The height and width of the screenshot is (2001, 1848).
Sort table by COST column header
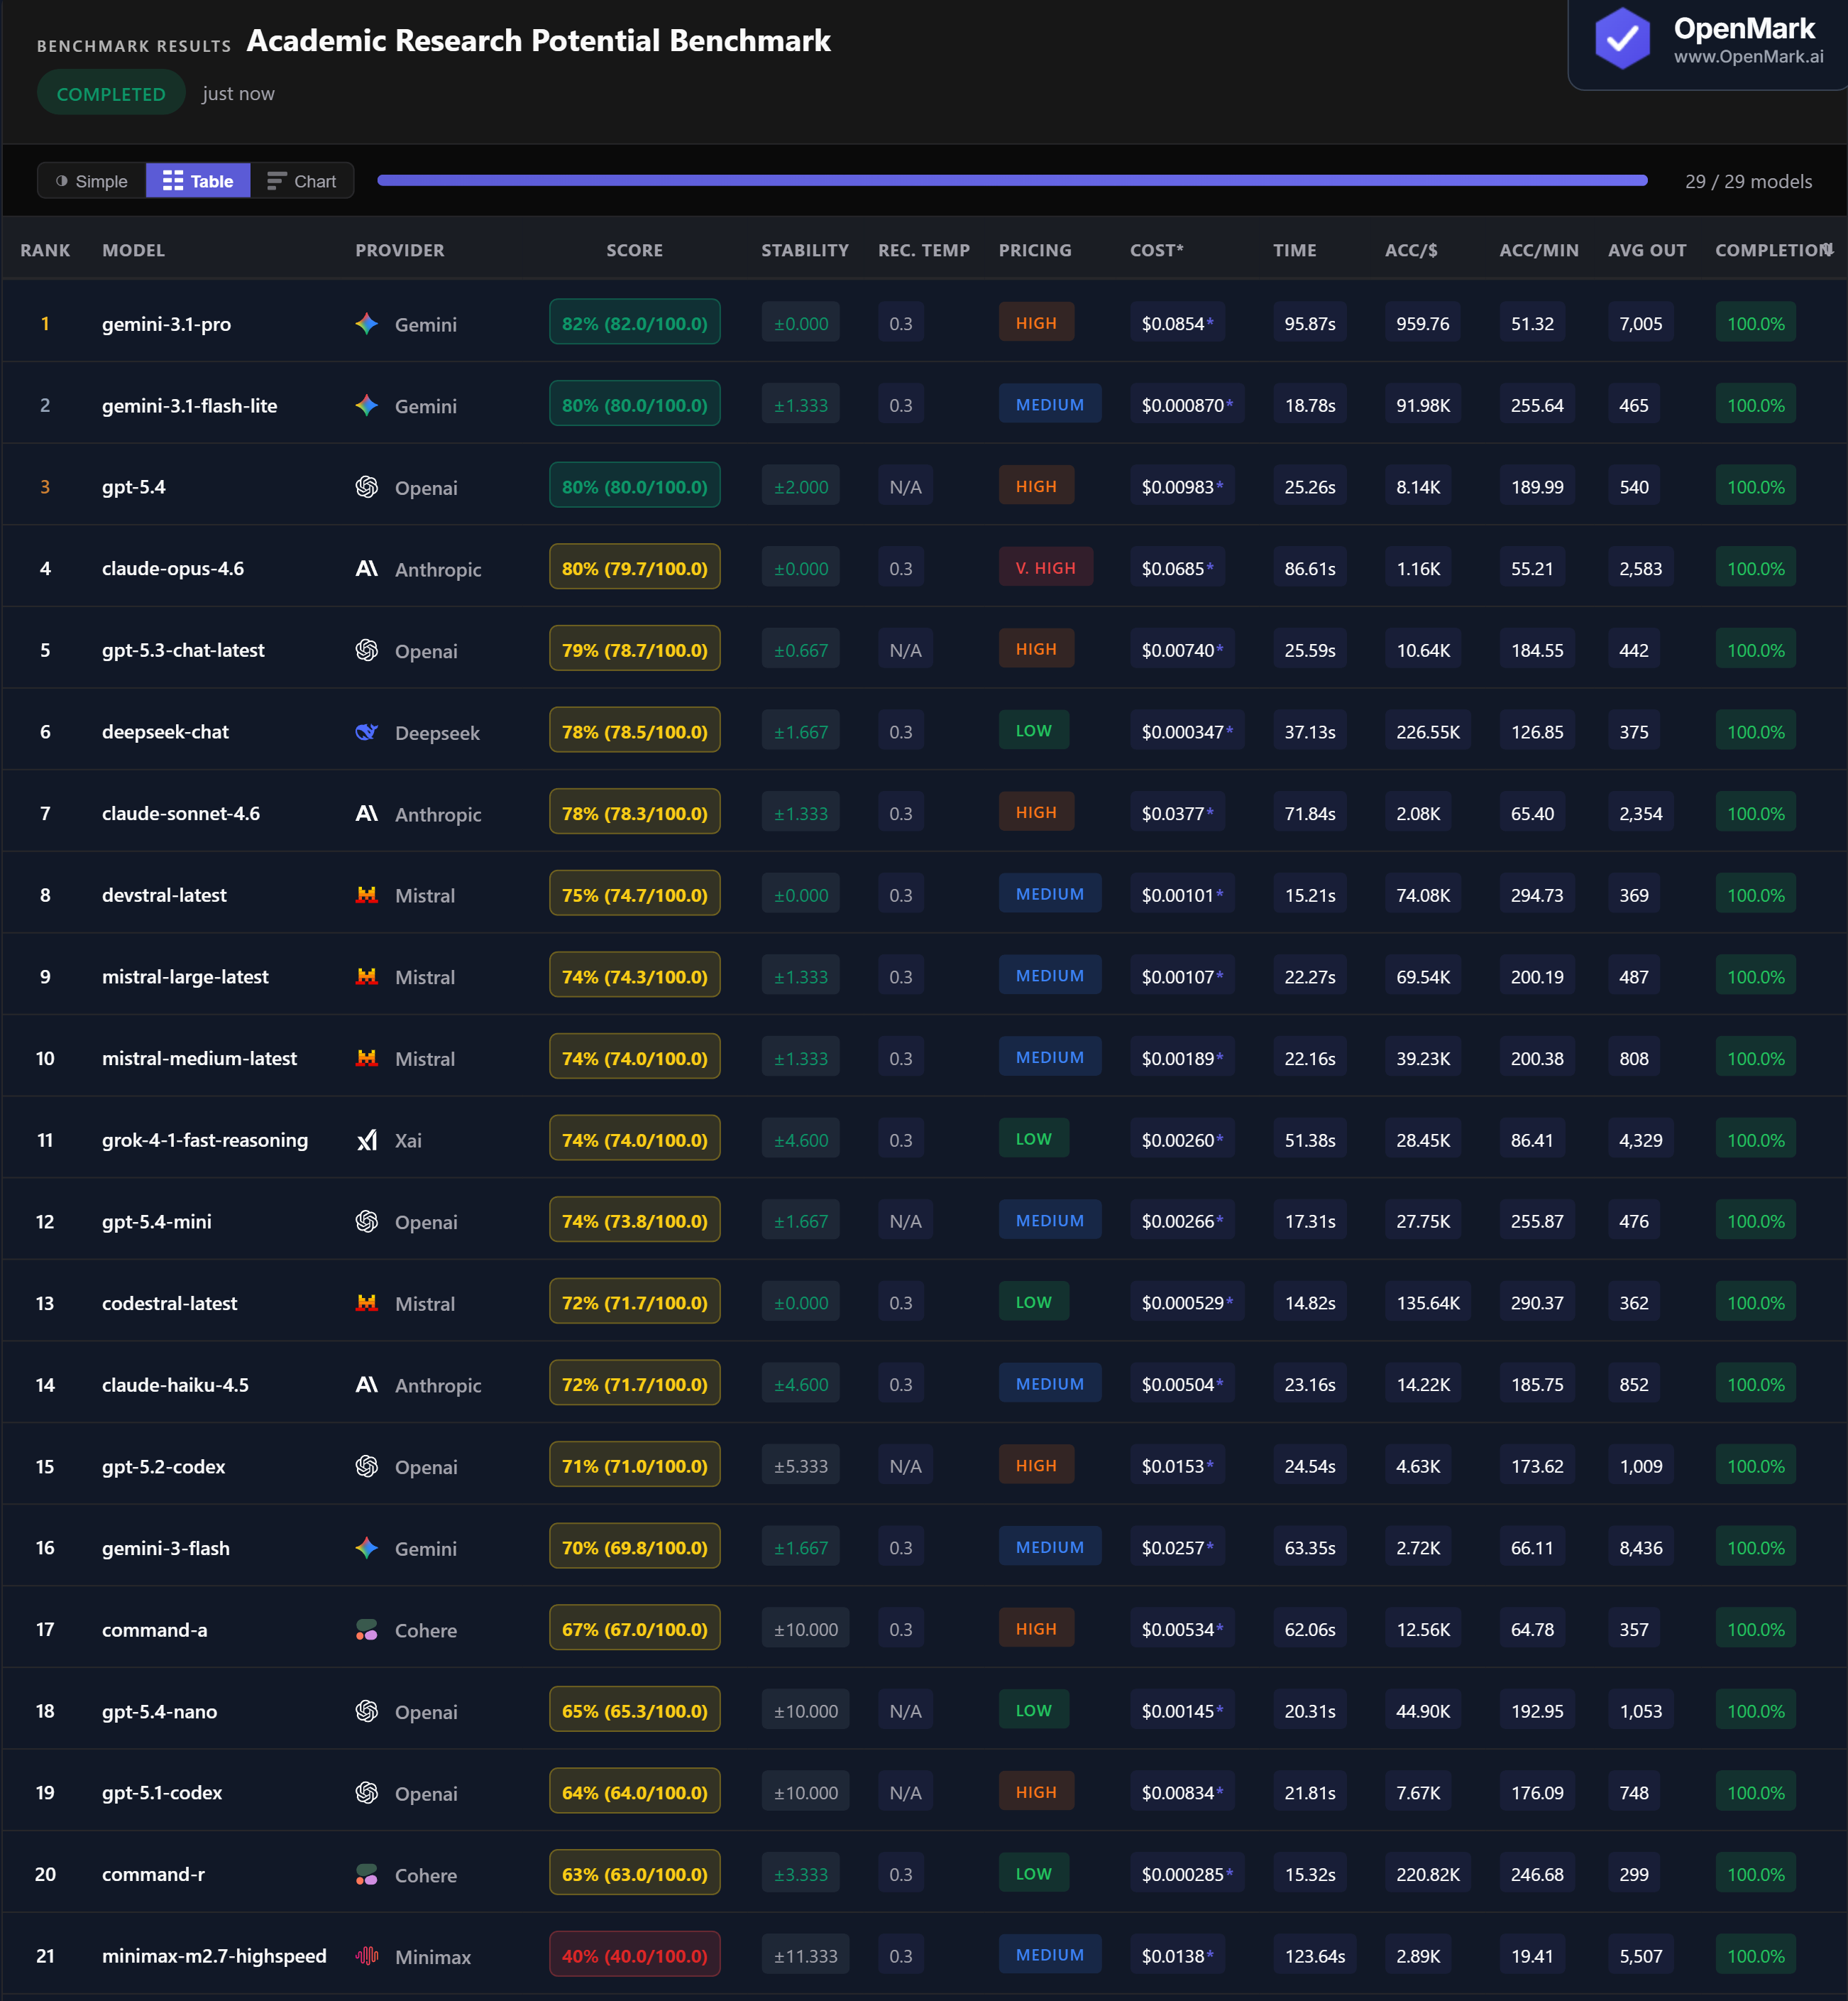click(1156, 250)
